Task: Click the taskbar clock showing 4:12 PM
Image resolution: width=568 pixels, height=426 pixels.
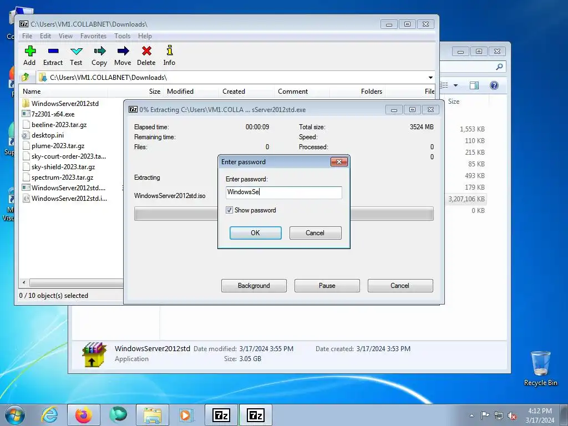Action: 540,415
